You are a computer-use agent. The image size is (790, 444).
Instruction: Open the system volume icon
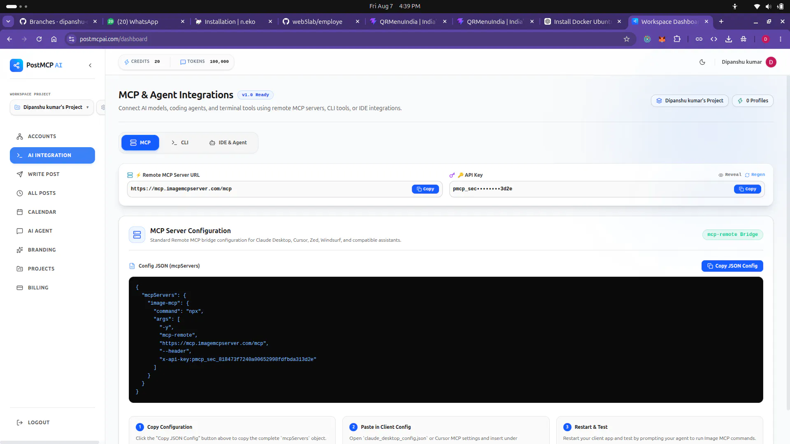(768, 7)
